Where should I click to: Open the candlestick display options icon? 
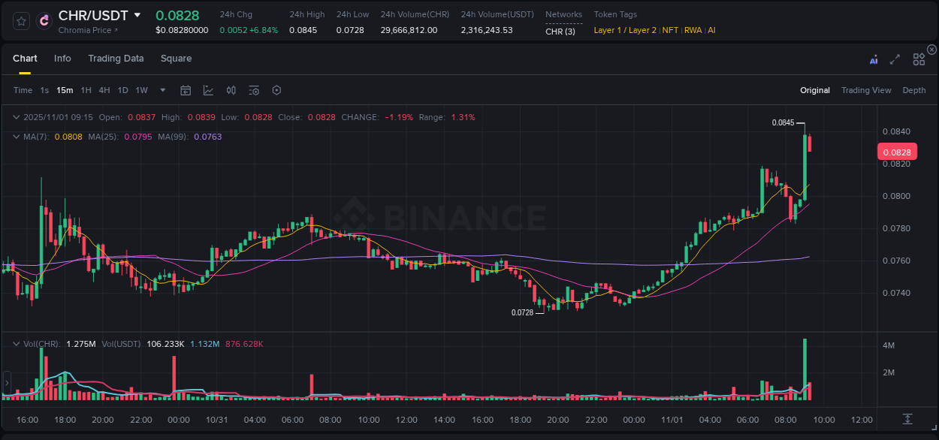[x=231, y=90]
